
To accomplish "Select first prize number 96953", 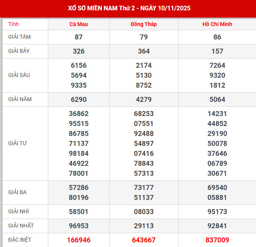I will (x=79, y=226).
